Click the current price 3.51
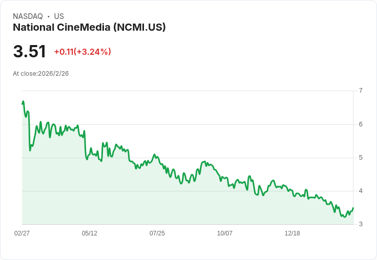The height and width of the screenshot is (260, 377). coord(30,52)
